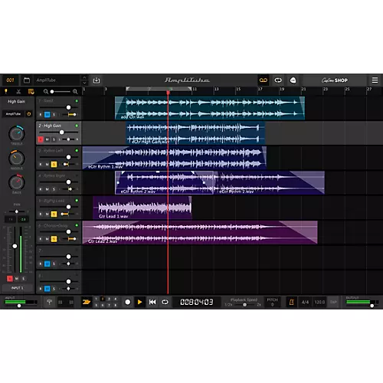Adjust the red Bass knob
The height and width of the screenshot is (383, 383).
(17, 182)
